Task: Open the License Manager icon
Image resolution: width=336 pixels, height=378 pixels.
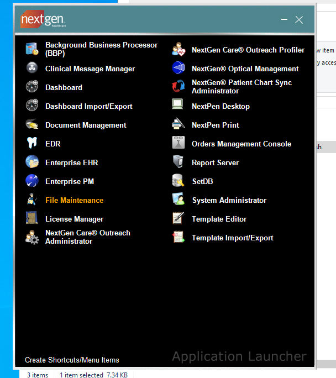Action: click(x=32, y=219)
